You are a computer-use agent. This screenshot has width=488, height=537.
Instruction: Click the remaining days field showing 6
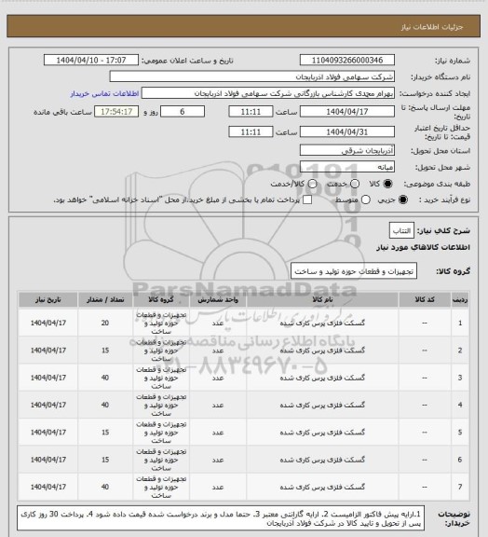(x=183, y=112)
